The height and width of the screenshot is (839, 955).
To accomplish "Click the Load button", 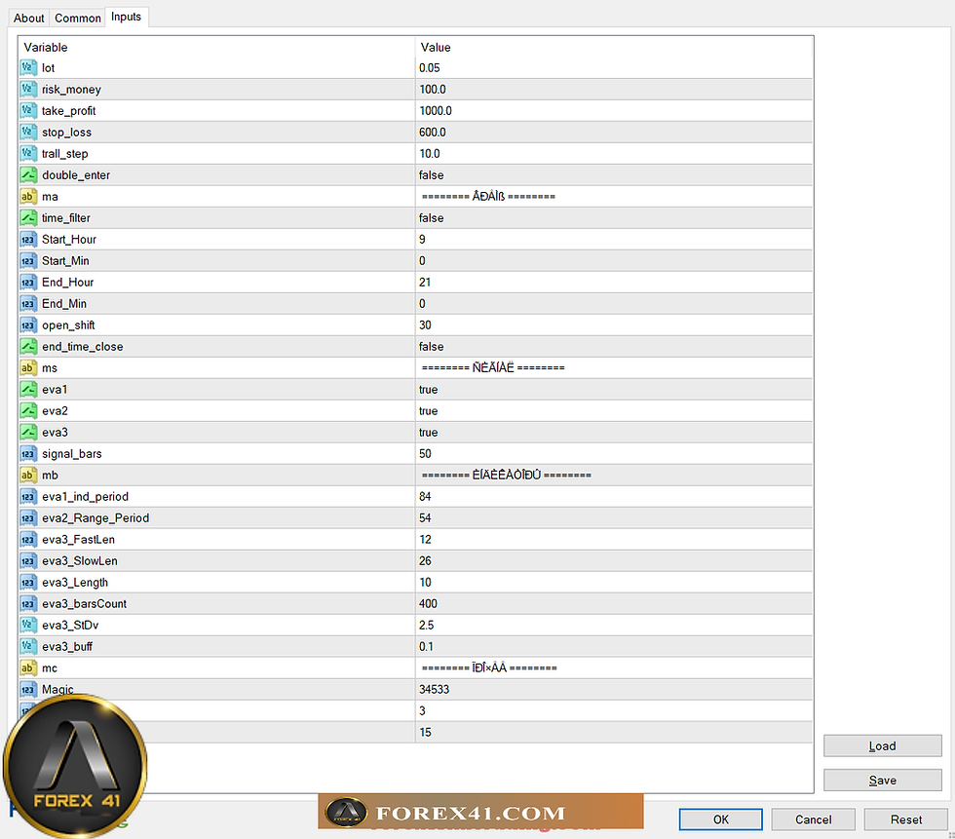I will (x=882, y=745).
